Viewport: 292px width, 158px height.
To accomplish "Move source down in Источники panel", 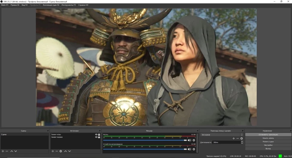I will click(70, 151).
